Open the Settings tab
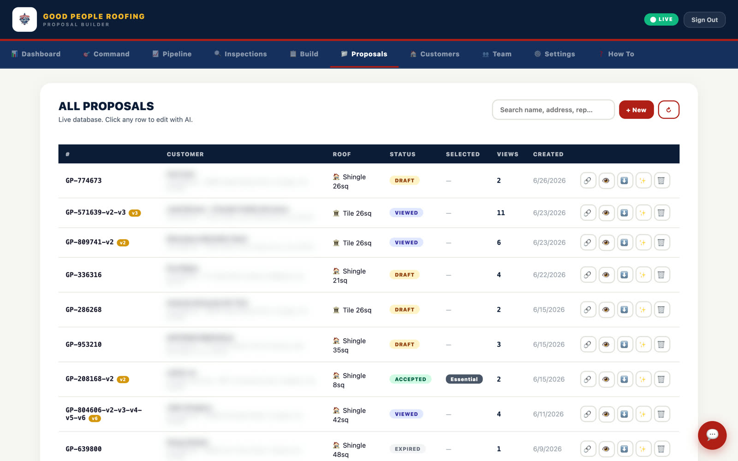 [554, 54]
